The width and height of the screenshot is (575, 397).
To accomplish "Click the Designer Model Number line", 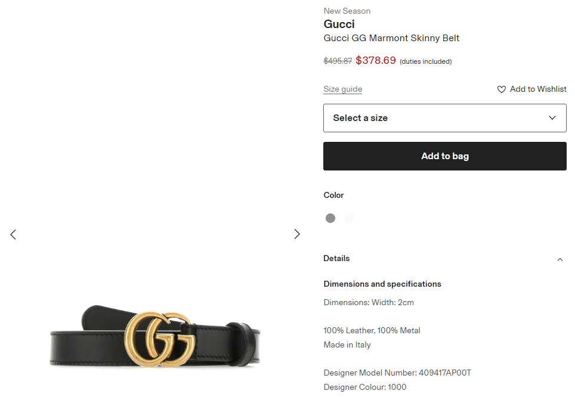I will [397, 373].
